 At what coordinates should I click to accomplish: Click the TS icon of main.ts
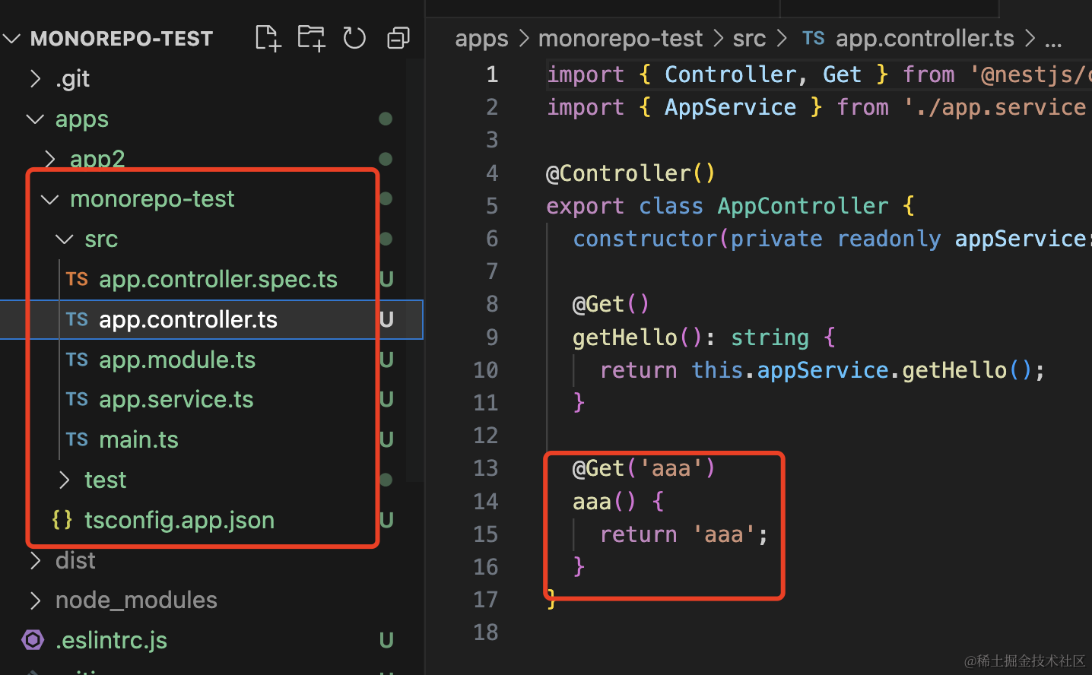click(77, 439)
